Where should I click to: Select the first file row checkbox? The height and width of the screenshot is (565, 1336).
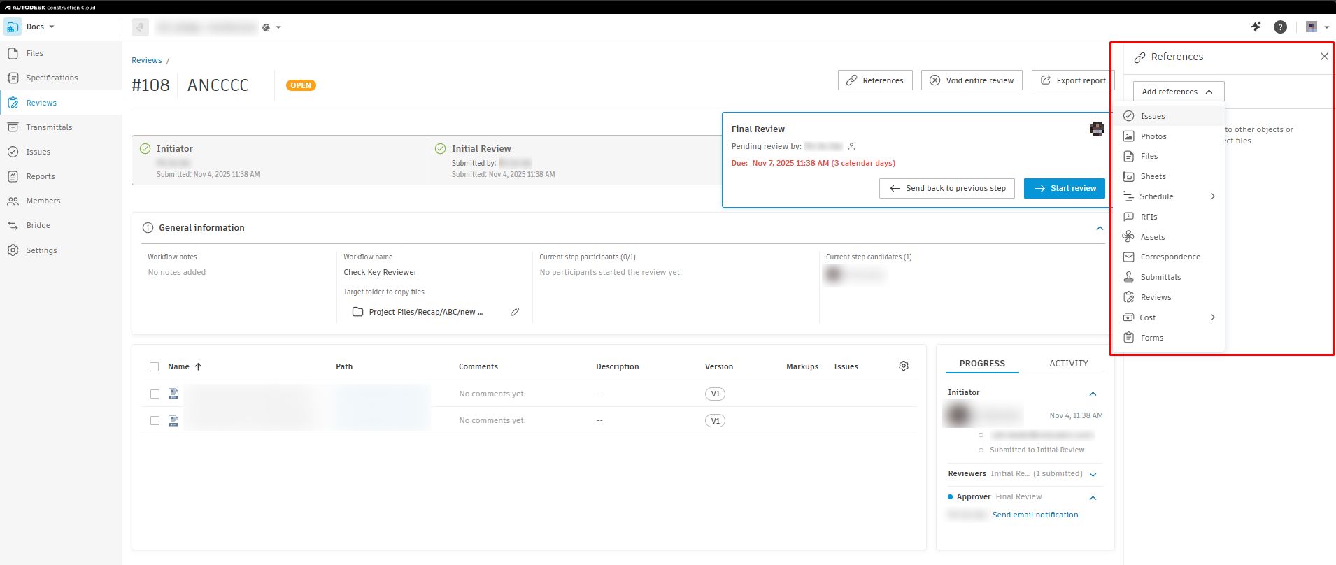point(155,394)
